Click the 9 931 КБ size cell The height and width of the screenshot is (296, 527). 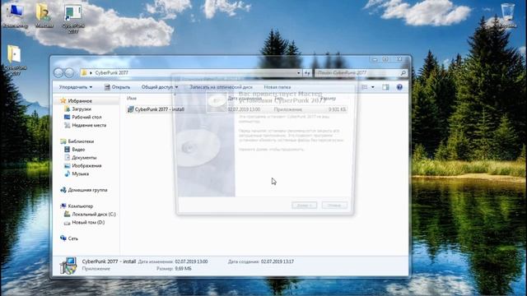pyautogui.click(x=337, y=109)
